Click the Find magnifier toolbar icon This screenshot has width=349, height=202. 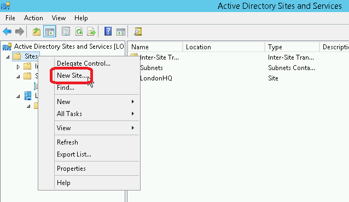coord(137,31)
